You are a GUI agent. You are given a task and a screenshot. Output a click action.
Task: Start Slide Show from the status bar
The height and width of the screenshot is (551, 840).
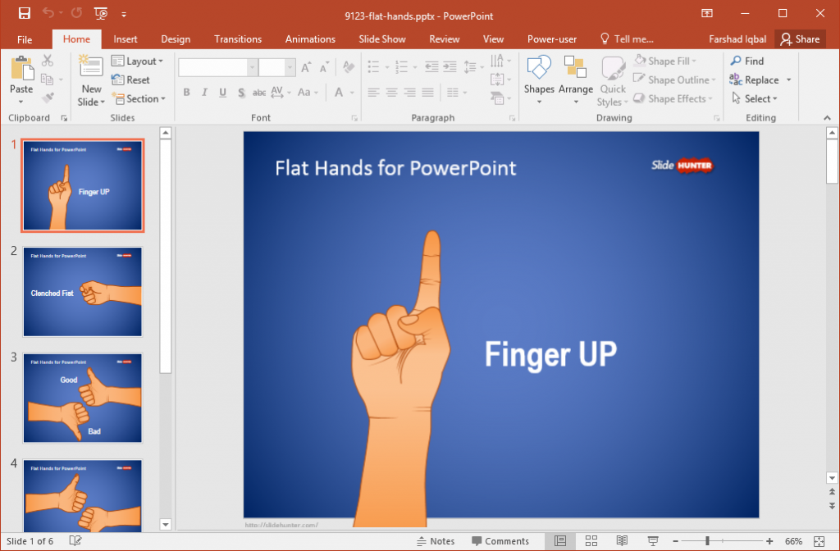[x=652, y=540]
